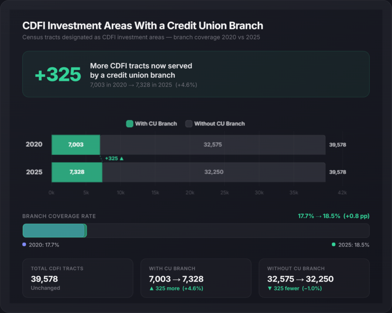Select the 2020 gray segment showing 32,575
Image resolution: width=392 pixels, height=313 pixels.
point(213,145)
